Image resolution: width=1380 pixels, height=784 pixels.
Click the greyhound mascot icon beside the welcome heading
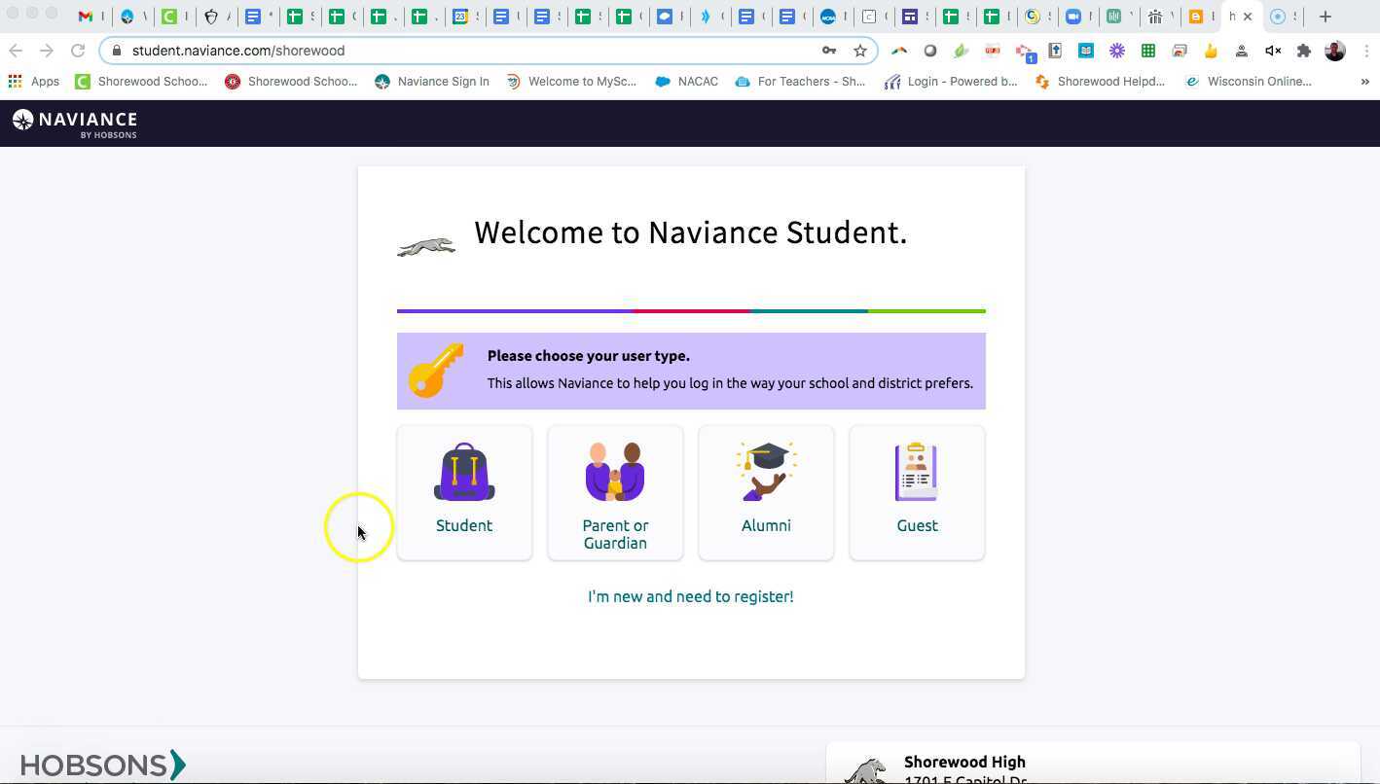click(x=426, y=245)
